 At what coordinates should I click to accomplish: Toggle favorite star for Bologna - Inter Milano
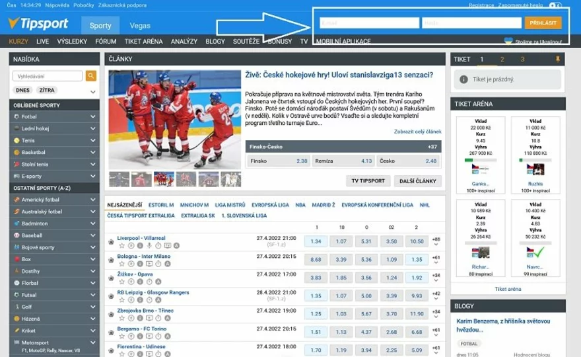coord(121,264)
